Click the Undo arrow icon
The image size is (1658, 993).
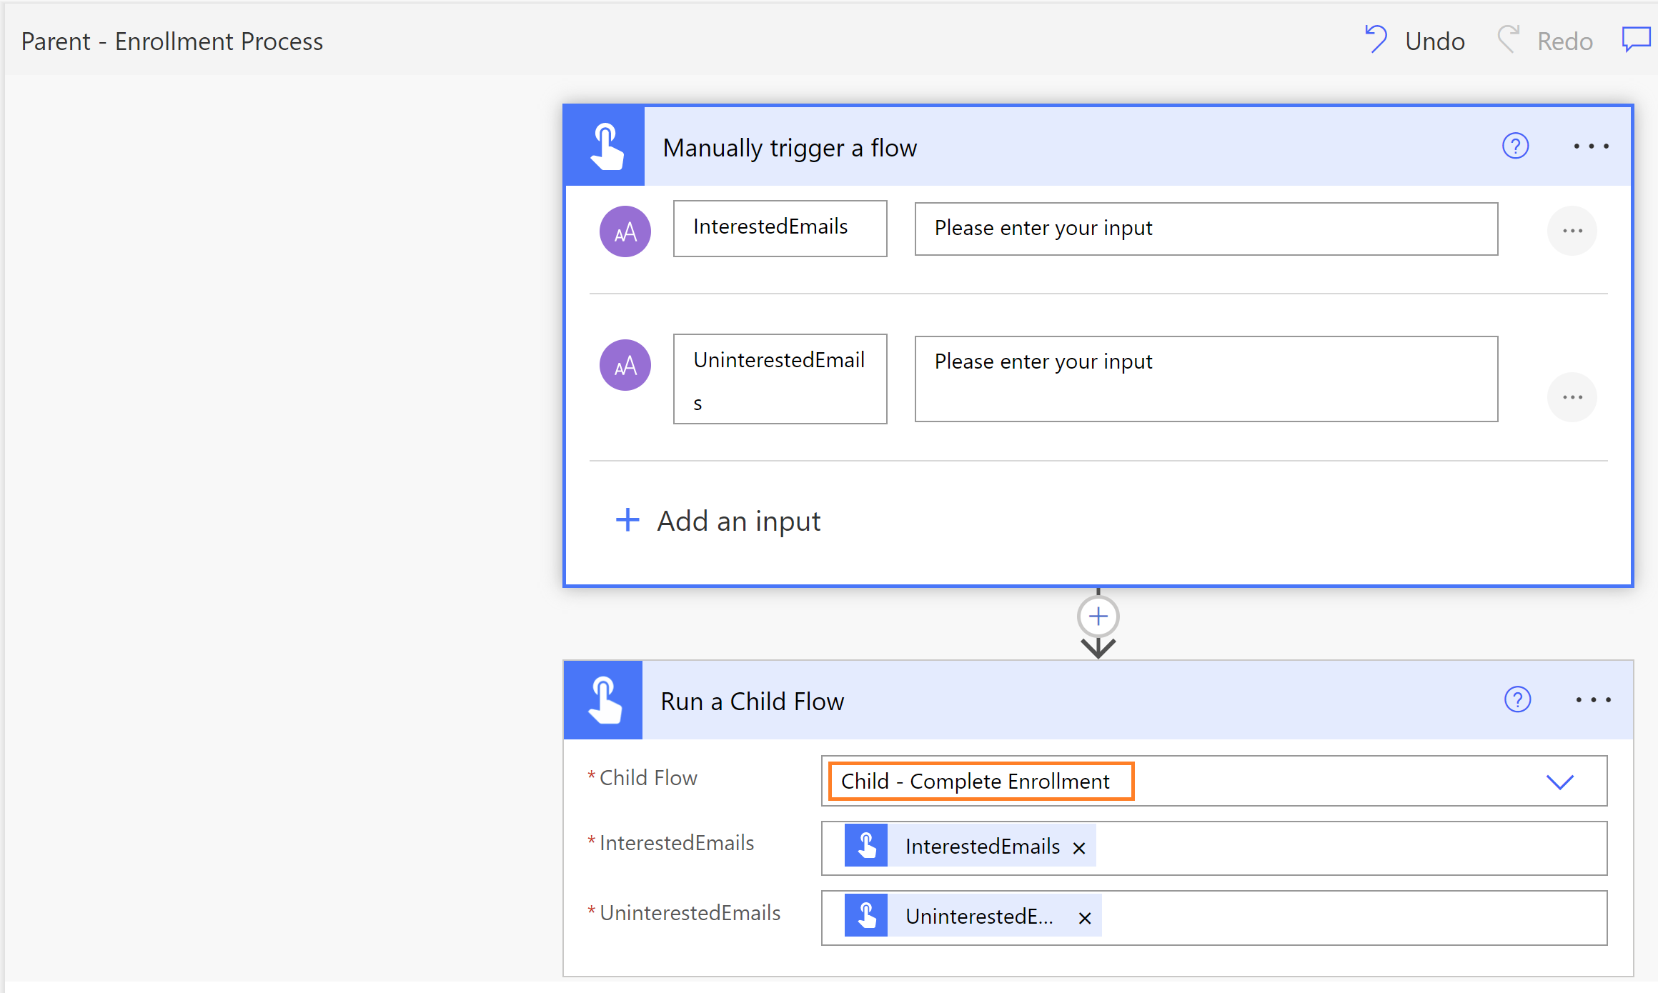(1376, 40)
